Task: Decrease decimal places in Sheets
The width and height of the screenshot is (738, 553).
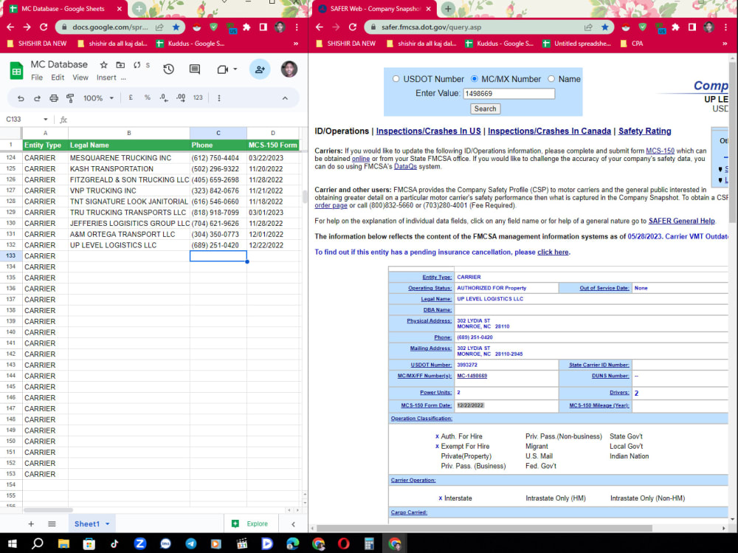Action: (x=163, y=97)
